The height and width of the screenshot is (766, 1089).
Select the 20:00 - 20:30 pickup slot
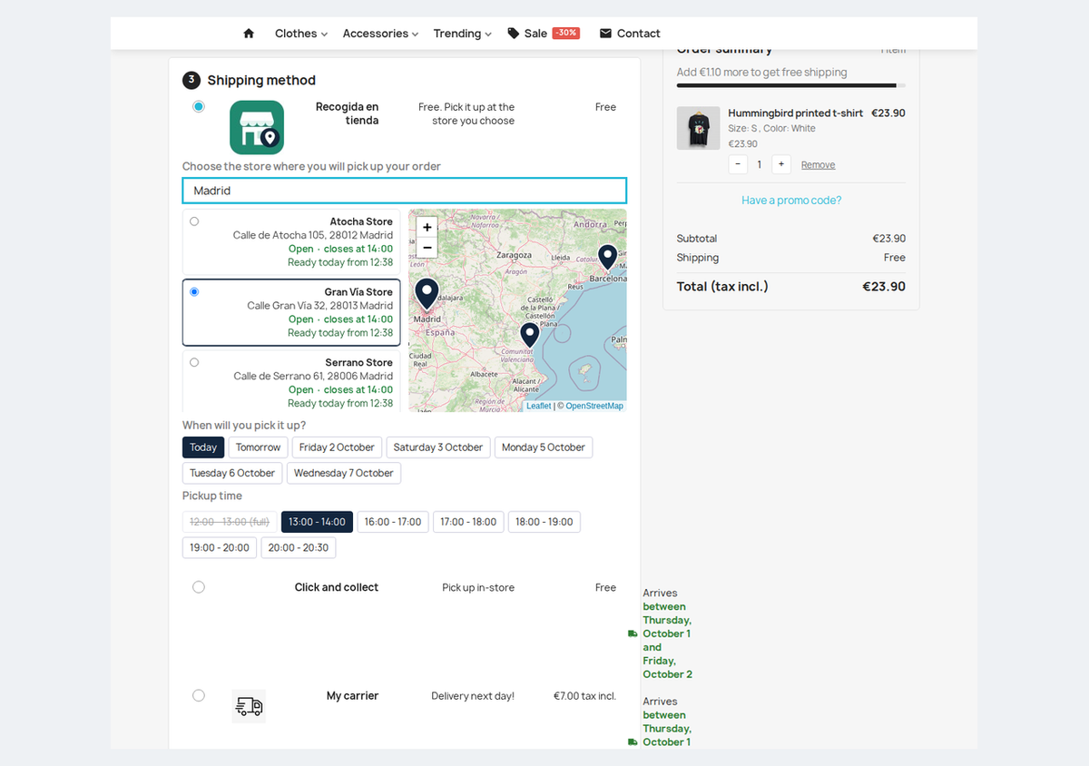coord(299,547)
